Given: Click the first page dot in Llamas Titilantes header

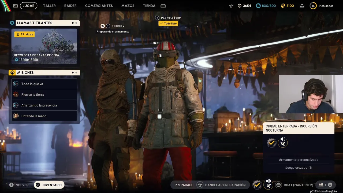Looking at the screenshot, I should click(x=73, y=23).
